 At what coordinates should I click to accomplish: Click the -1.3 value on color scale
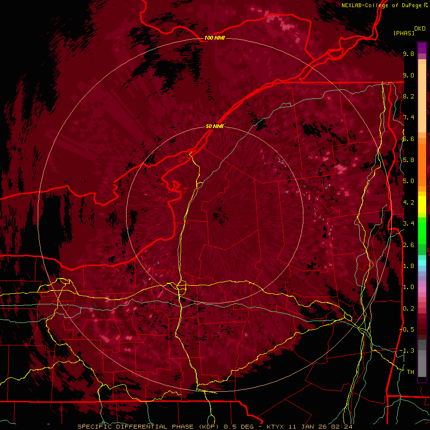407,351
